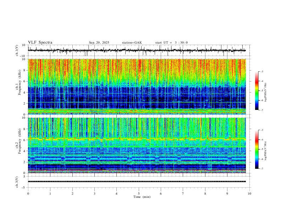Click the "ch.1(V)" waveform axis label
Image resolution: width=281 pixels, height=217 pixels.
[17, 50]
